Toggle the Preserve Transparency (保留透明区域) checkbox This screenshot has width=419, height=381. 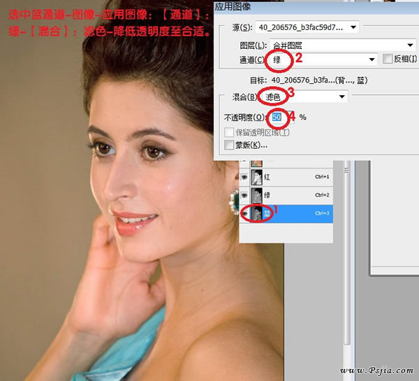229,132
